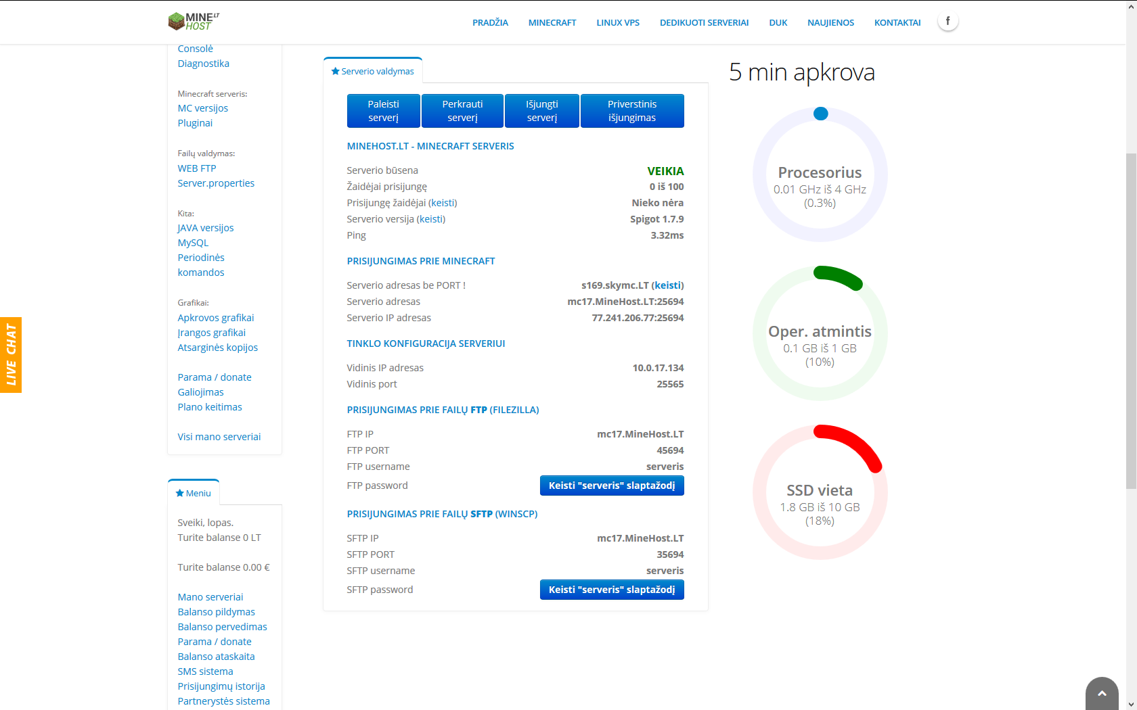
Task: Select DEDIKUOTI SERVERIAI menu item
Action: pyautogui.click(x=704, y=22)
